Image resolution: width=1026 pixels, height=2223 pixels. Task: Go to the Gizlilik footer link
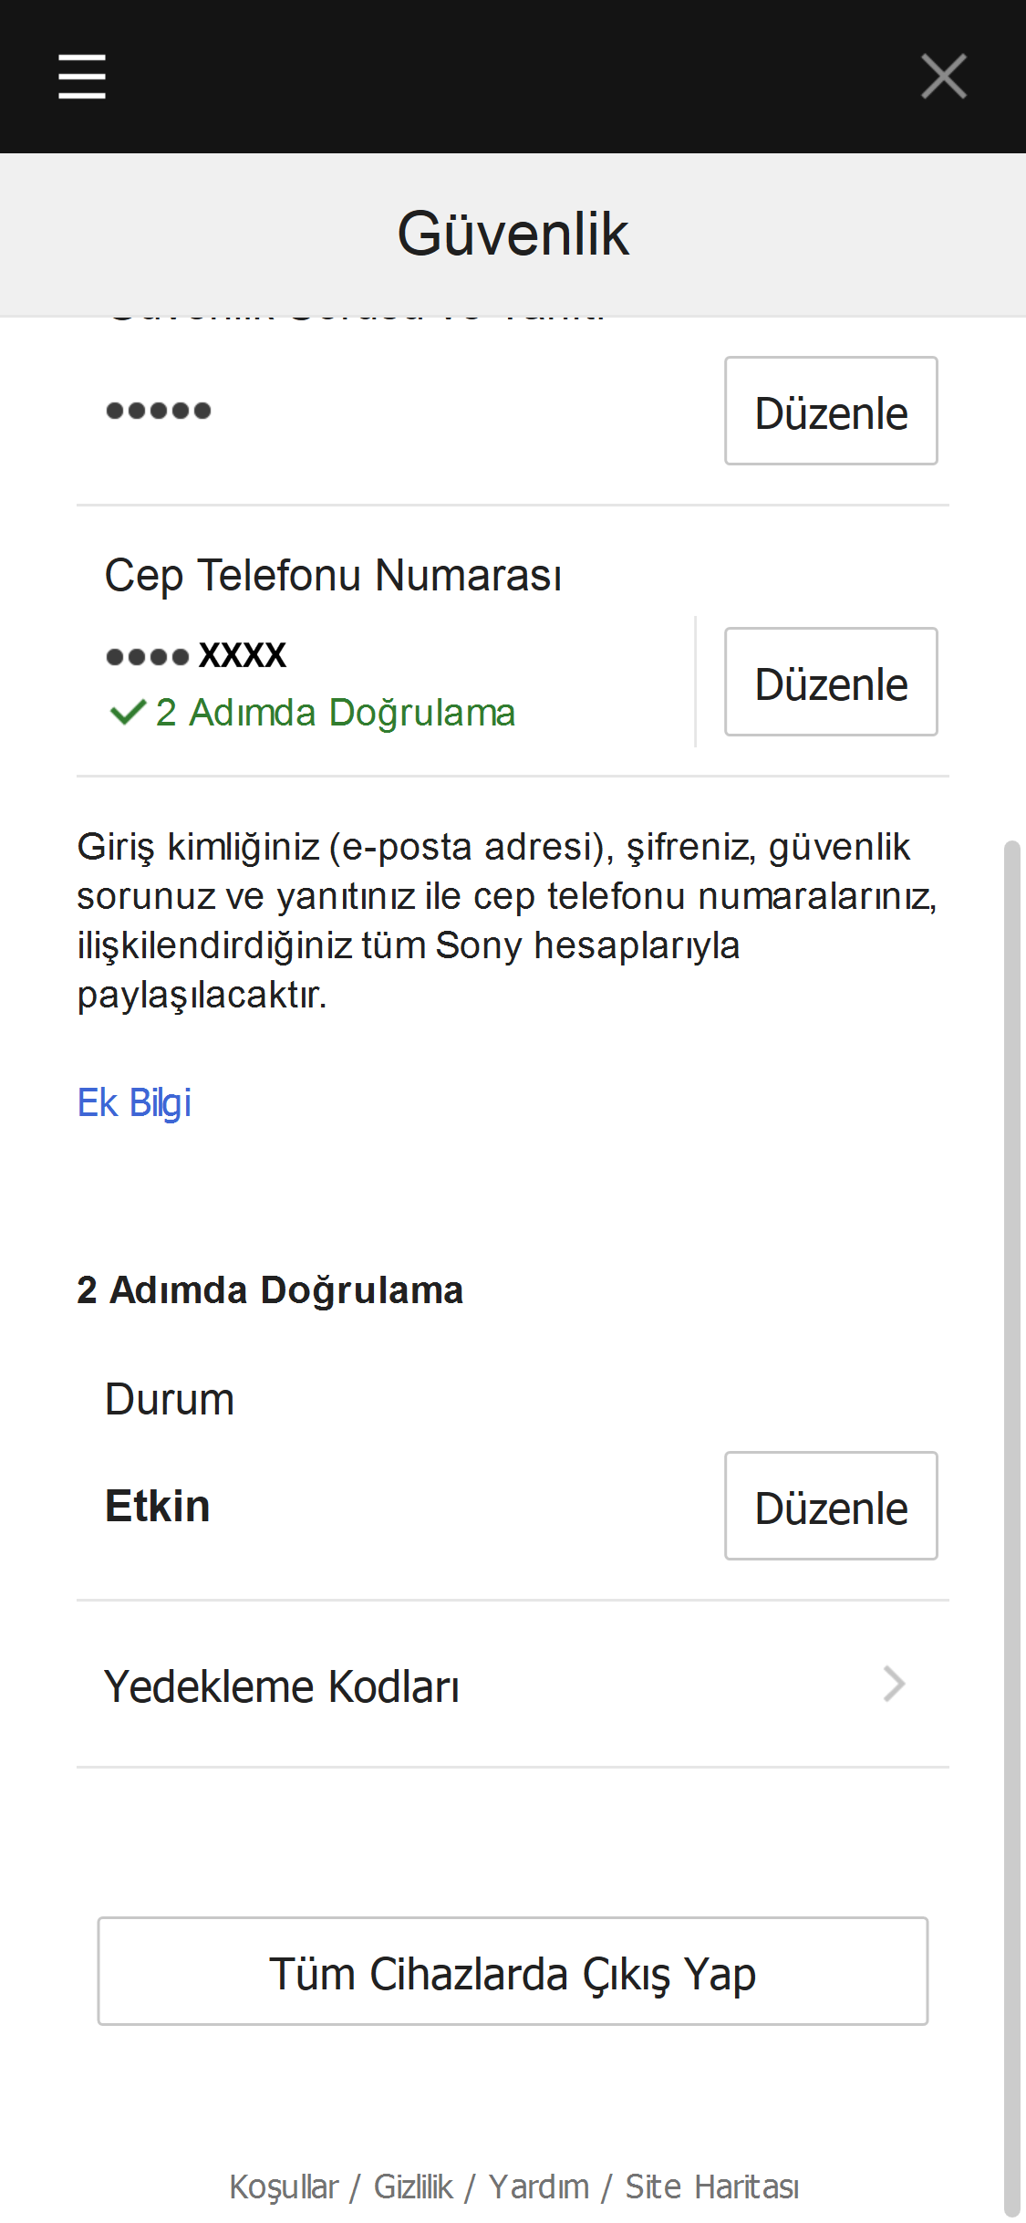click(413, 2186)
